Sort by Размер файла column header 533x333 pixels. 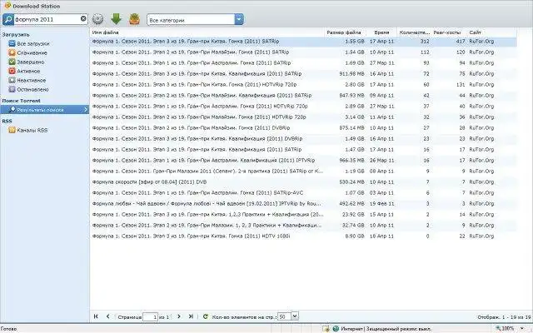coord(345,32)
